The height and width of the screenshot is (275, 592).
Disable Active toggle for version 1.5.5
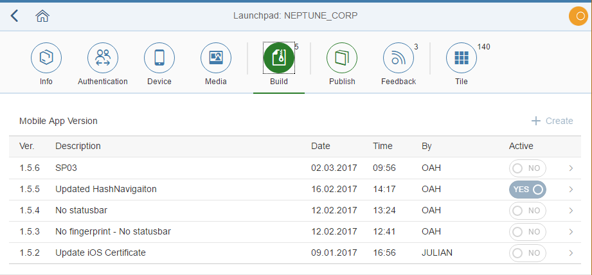527,190
